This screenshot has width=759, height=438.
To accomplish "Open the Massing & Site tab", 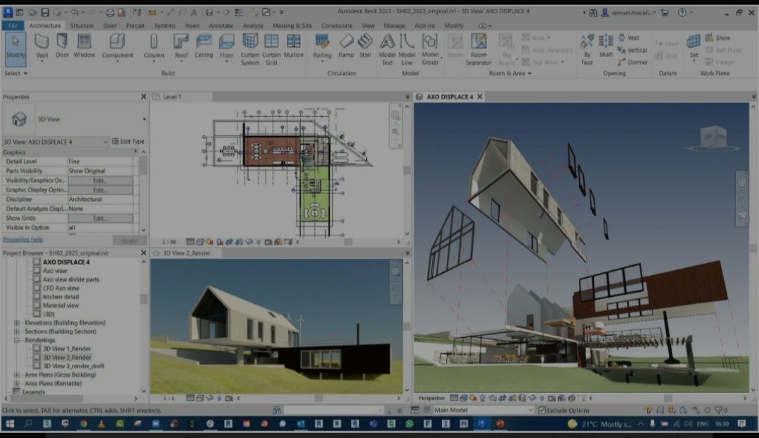I will point(292,26).
